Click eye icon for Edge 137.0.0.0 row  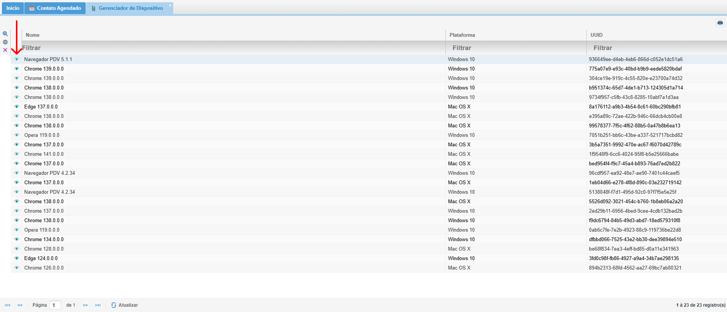coord(17,107)
